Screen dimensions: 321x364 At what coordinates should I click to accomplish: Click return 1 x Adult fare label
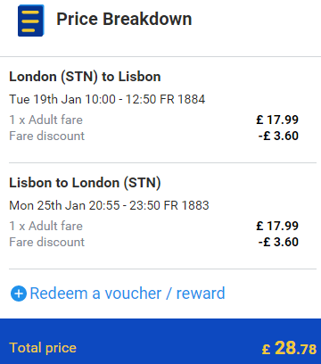click(x=45, y=226)
